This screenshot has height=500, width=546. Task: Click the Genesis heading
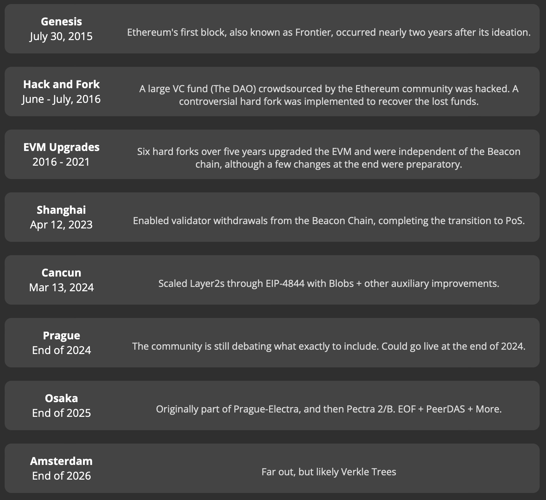(x=61, y=21)
